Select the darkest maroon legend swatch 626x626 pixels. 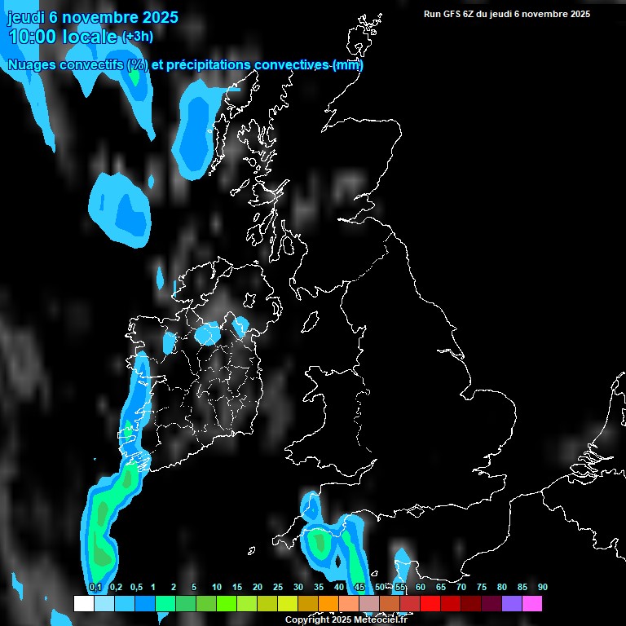(492, 604)
